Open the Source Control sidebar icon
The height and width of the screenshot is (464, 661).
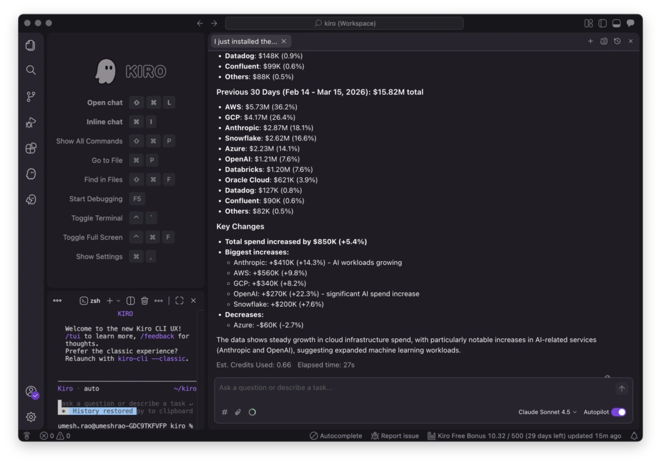pyautogui.click(x=30, y=96)
